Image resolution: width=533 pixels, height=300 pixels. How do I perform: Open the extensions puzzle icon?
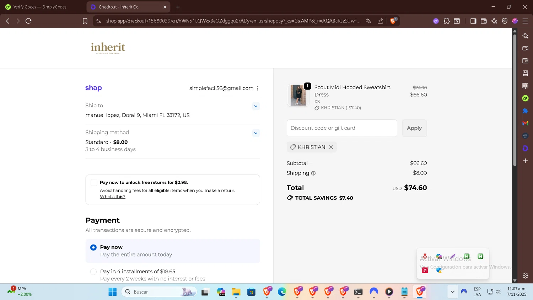pyautogui.click(x=447, y=21)
